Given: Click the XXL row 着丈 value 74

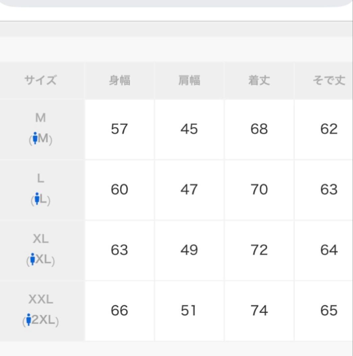Looking at the screenshot, I should (259, 311).
